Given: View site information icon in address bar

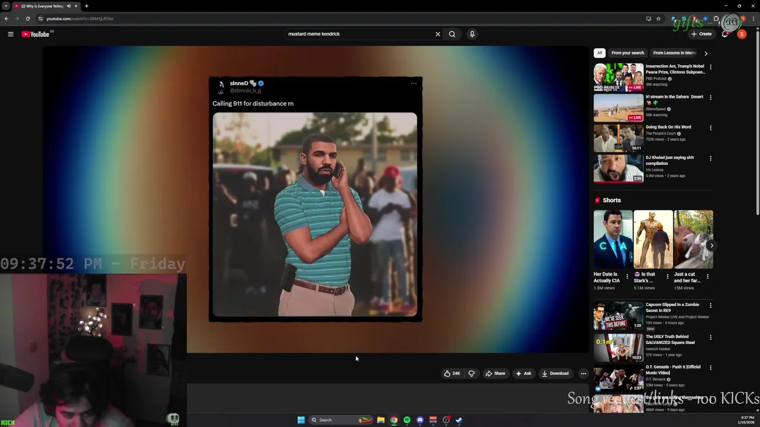Looking at the screenshot, I should click(x=40, y=18).
